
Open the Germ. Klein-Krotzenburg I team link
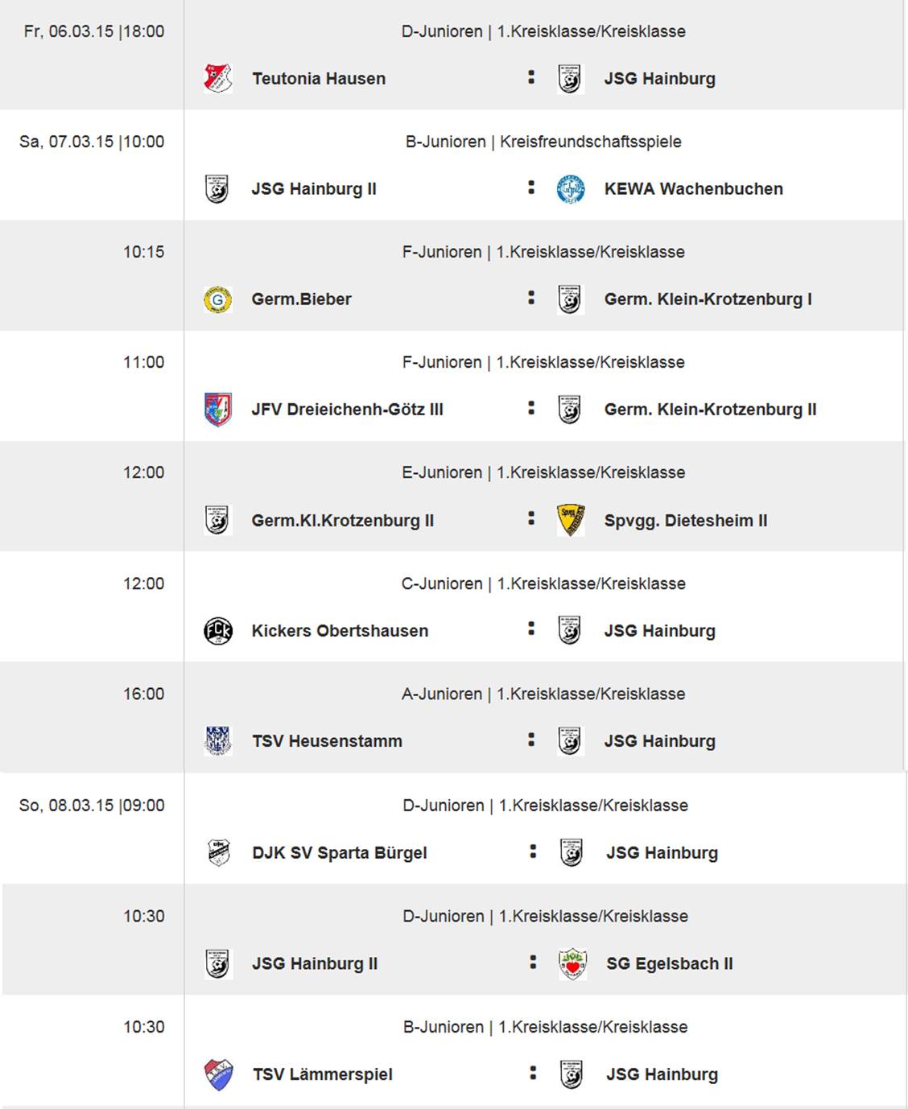pyautogui.click(x=708, y=299)
